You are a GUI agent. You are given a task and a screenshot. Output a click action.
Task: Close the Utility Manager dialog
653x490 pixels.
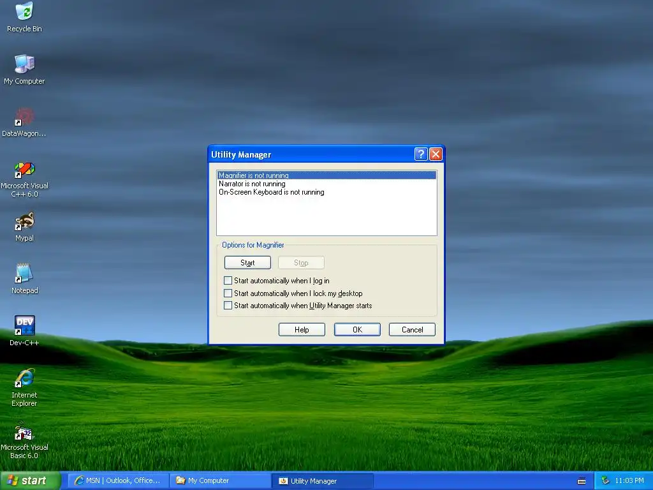coord(436,154)
